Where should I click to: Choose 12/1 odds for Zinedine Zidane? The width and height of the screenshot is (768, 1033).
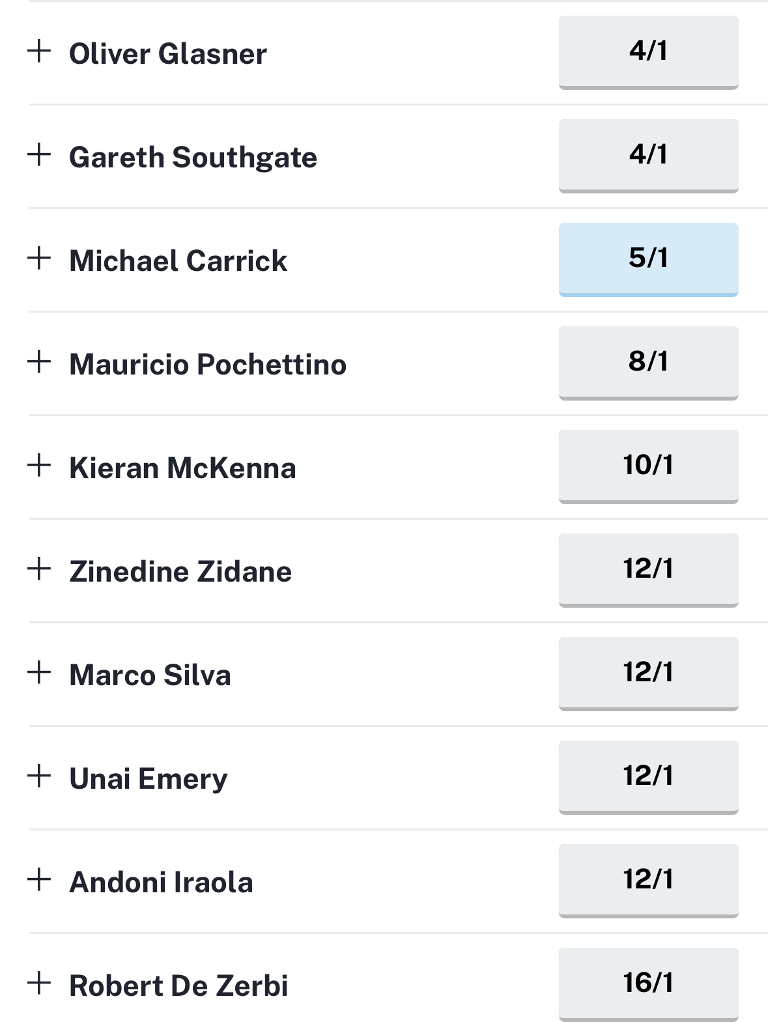(648, 570)
